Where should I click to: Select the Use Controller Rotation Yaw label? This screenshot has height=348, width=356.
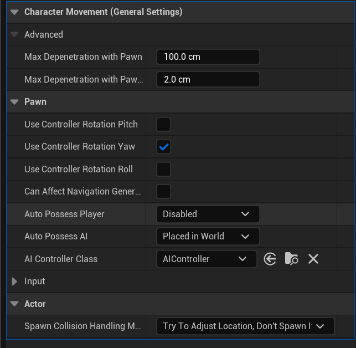click(80, 147)
